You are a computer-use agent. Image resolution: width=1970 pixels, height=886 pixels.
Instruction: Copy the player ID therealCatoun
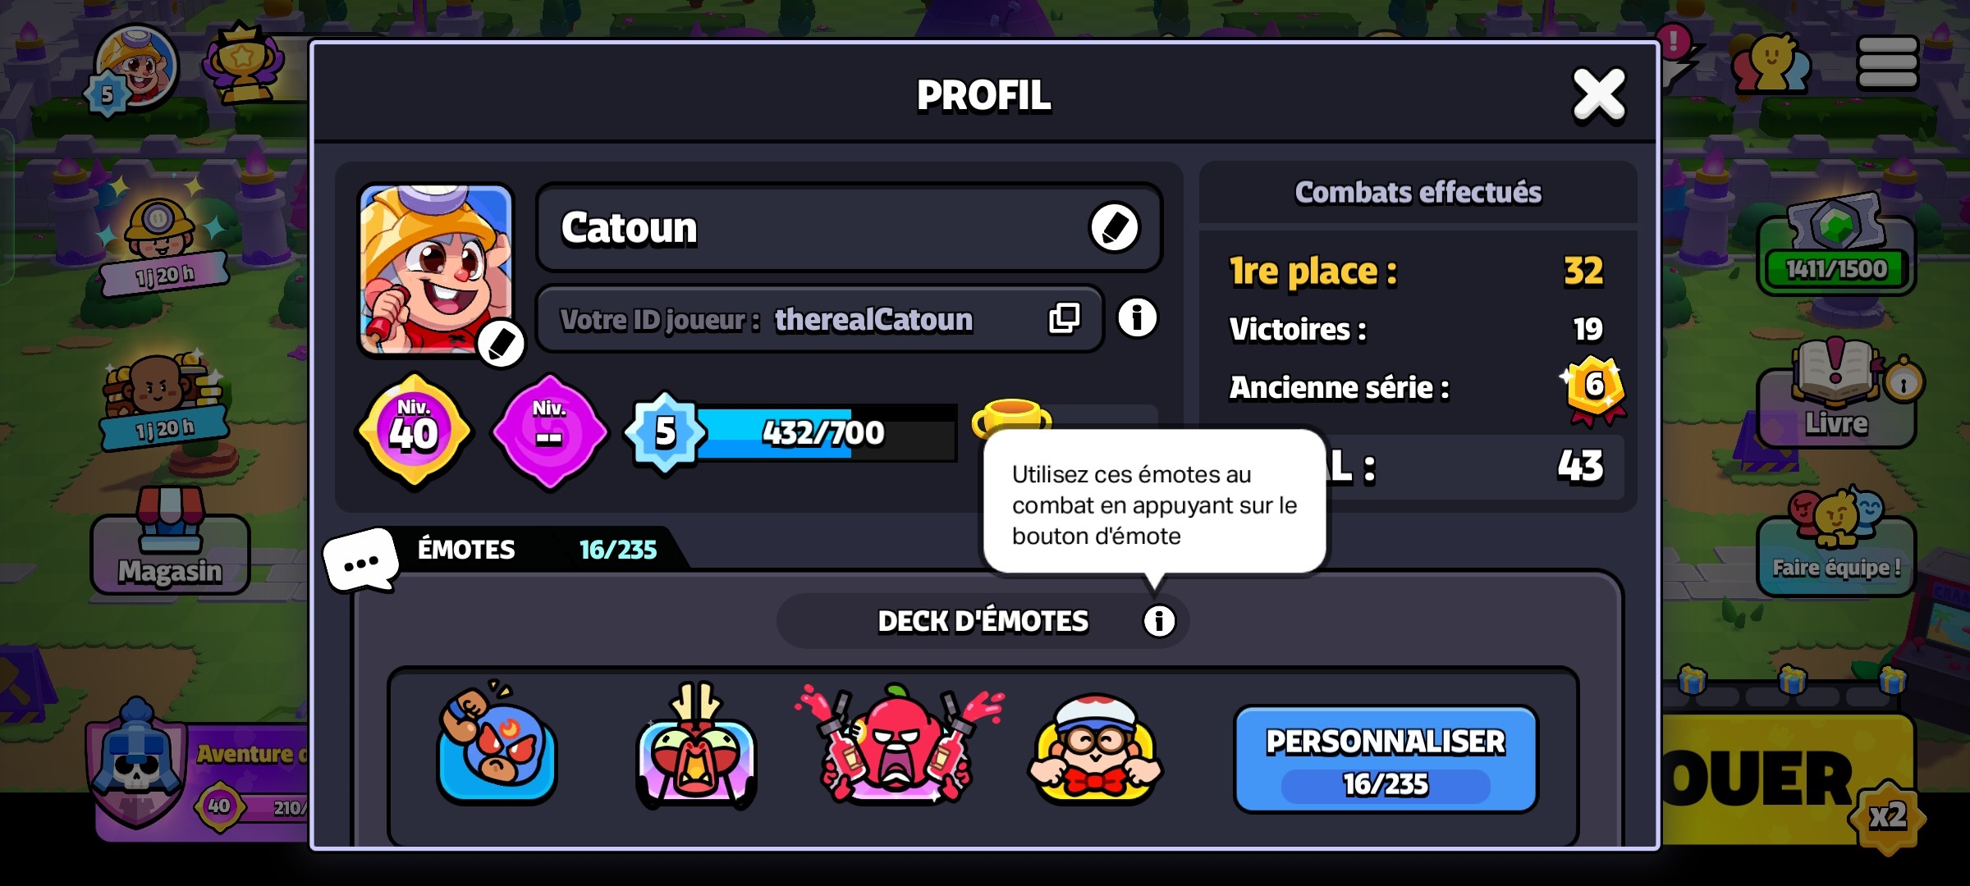point(1064,318)
